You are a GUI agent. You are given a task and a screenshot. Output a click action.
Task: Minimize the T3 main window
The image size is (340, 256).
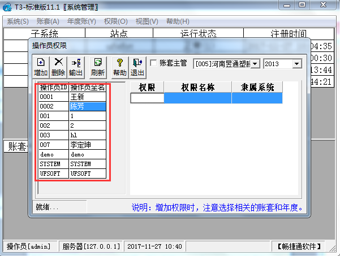tap(287, 5)
